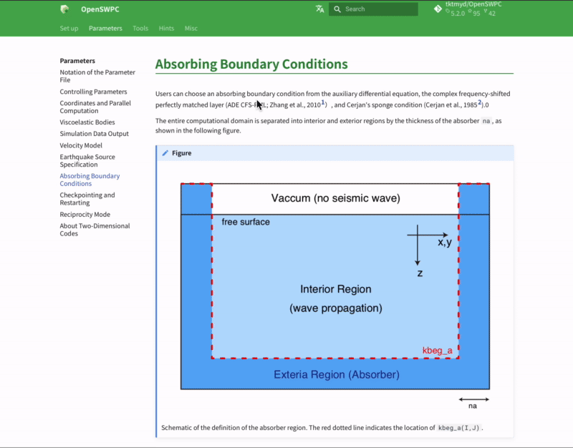Open the git repository icon

click(438, 9)
